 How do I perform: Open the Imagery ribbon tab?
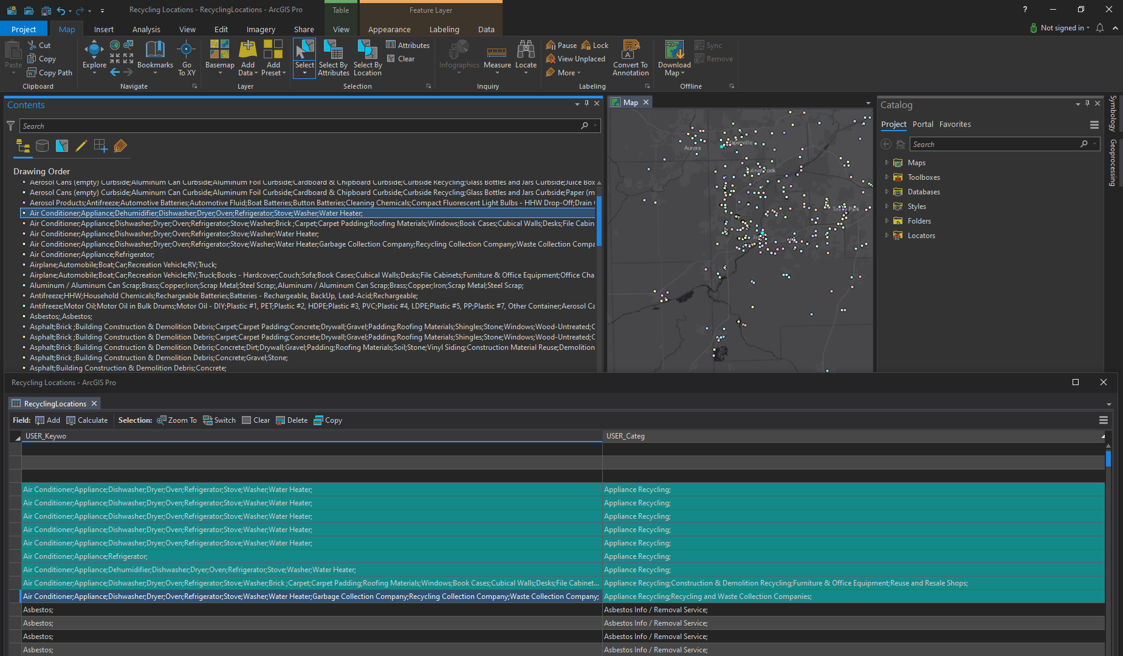click(261, 29)
